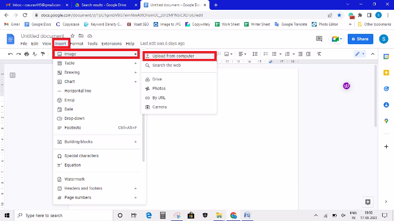Image resolution: width=394 pixels, height=221 pixels.
Task: Choose Upload from computer
Action: [x=179, y=56]
